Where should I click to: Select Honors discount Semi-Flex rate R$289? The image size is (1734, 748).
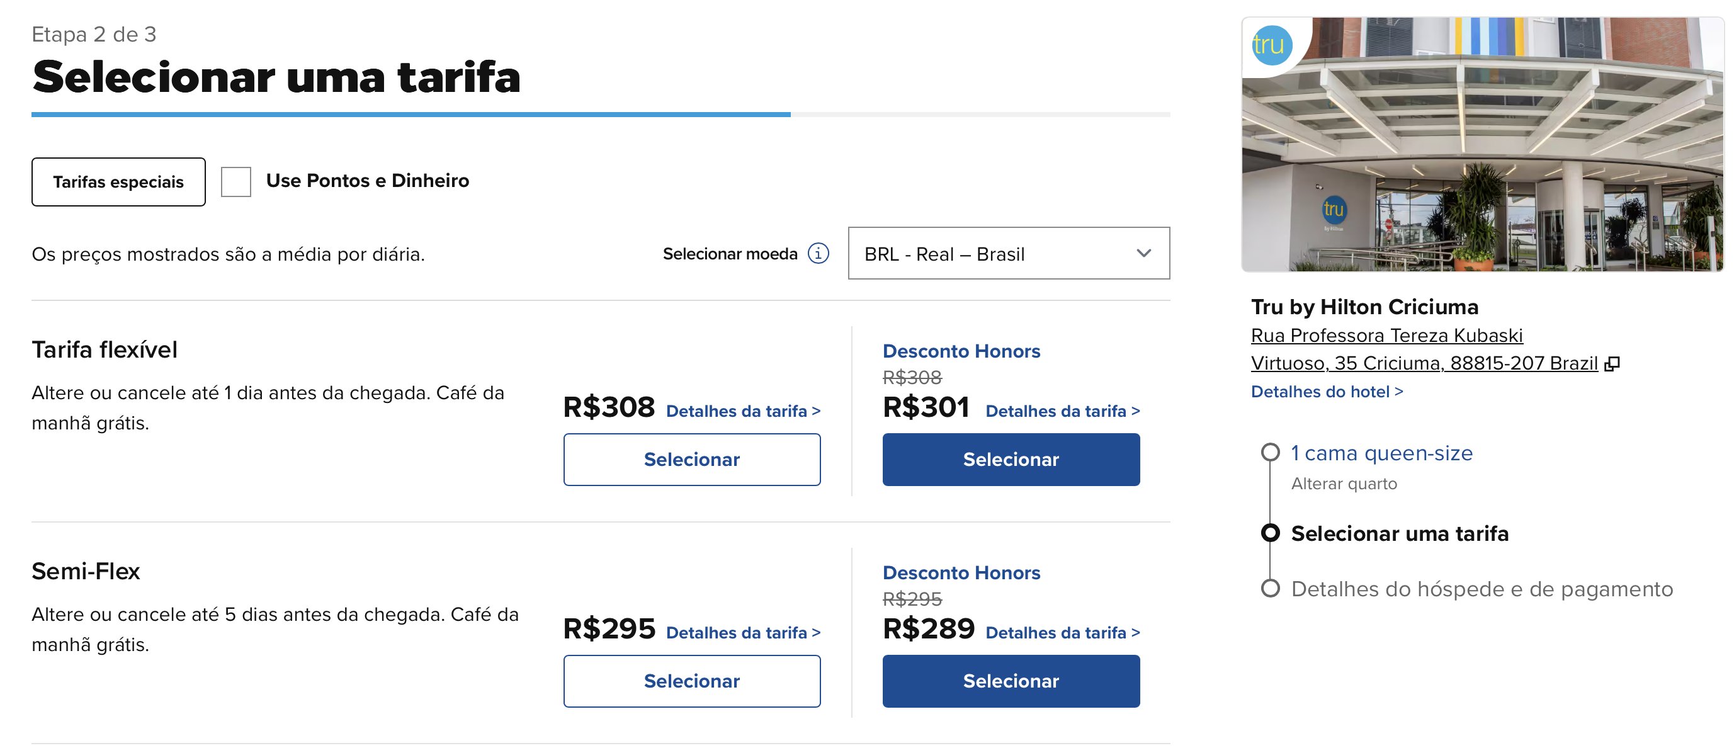tap(1011, 681)
